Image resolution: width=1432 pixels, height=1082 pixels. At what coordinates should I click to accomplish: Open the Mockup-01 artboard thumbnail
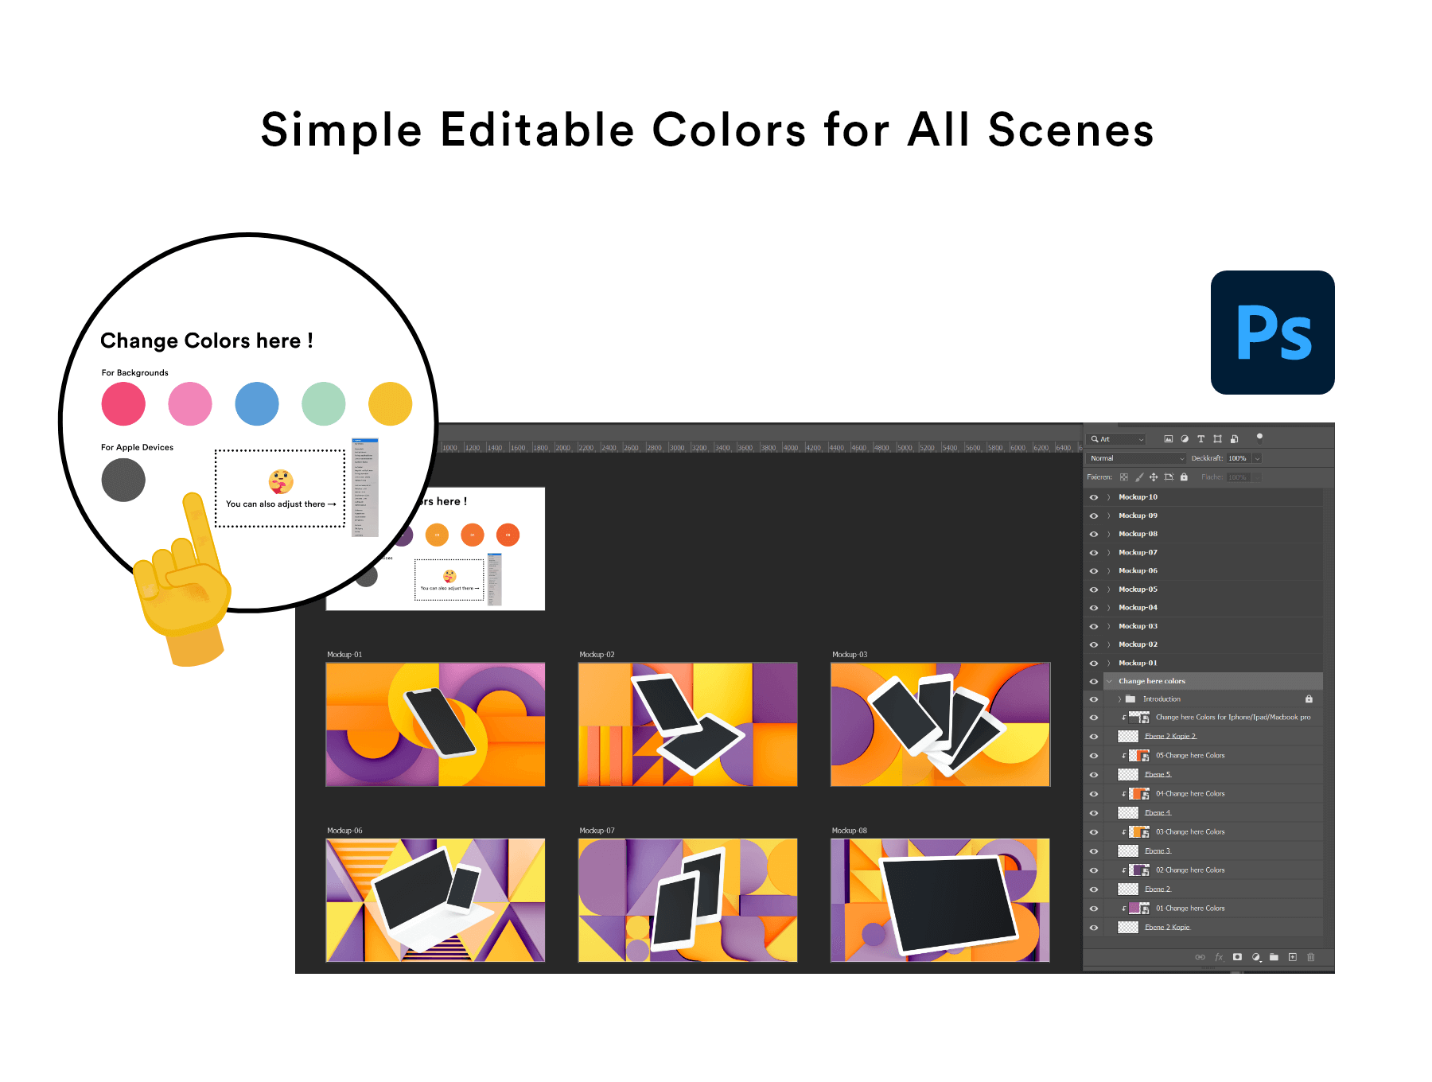(x=435, y=724)
